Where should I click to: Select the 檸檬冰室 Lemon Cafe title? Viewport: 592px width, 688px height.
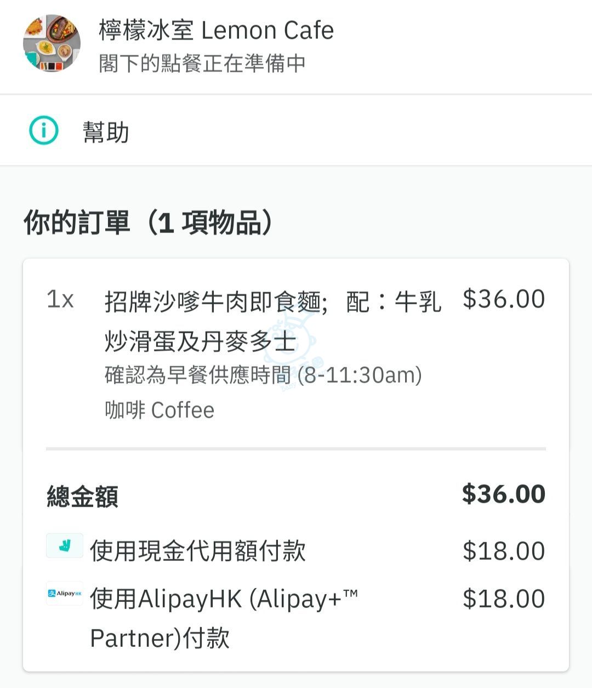(x=217, y=30)
